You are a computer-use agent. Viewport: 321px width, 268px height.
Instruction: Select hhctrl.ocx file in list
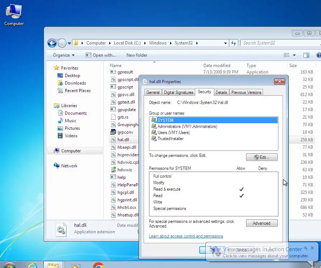127,207
